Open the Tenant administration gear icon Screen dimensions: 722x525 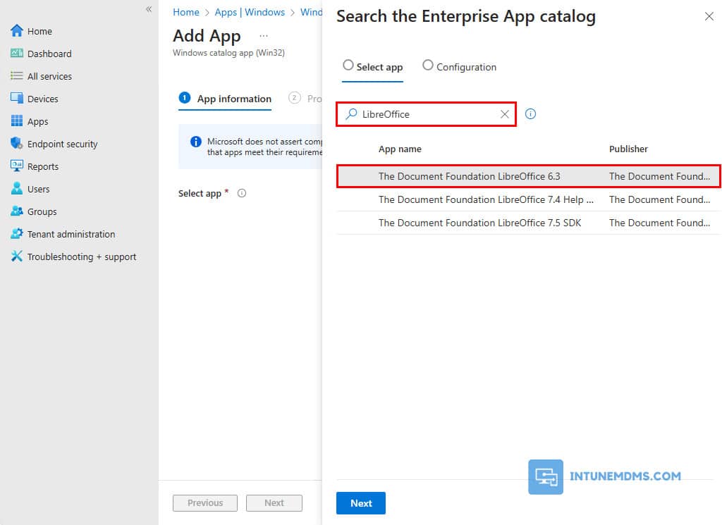click(x=17, y=234)
